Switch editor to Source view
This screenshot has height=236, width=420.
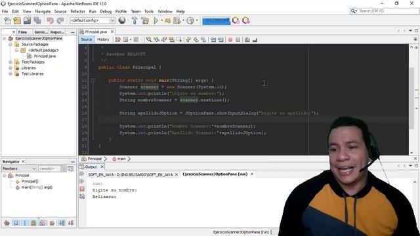pos(86,39)
